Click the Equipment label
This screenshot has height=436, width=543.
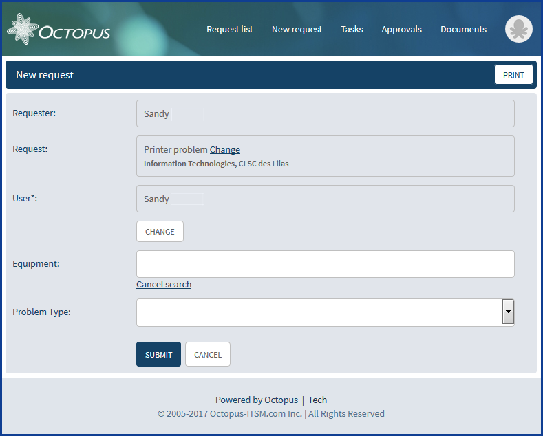tap(36, 263)
